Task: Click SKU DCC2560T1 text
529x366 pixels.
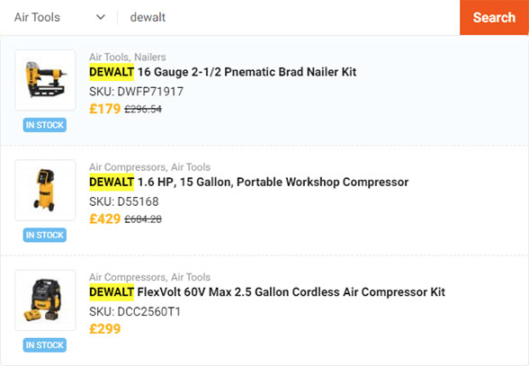Action: coord(135,311)
